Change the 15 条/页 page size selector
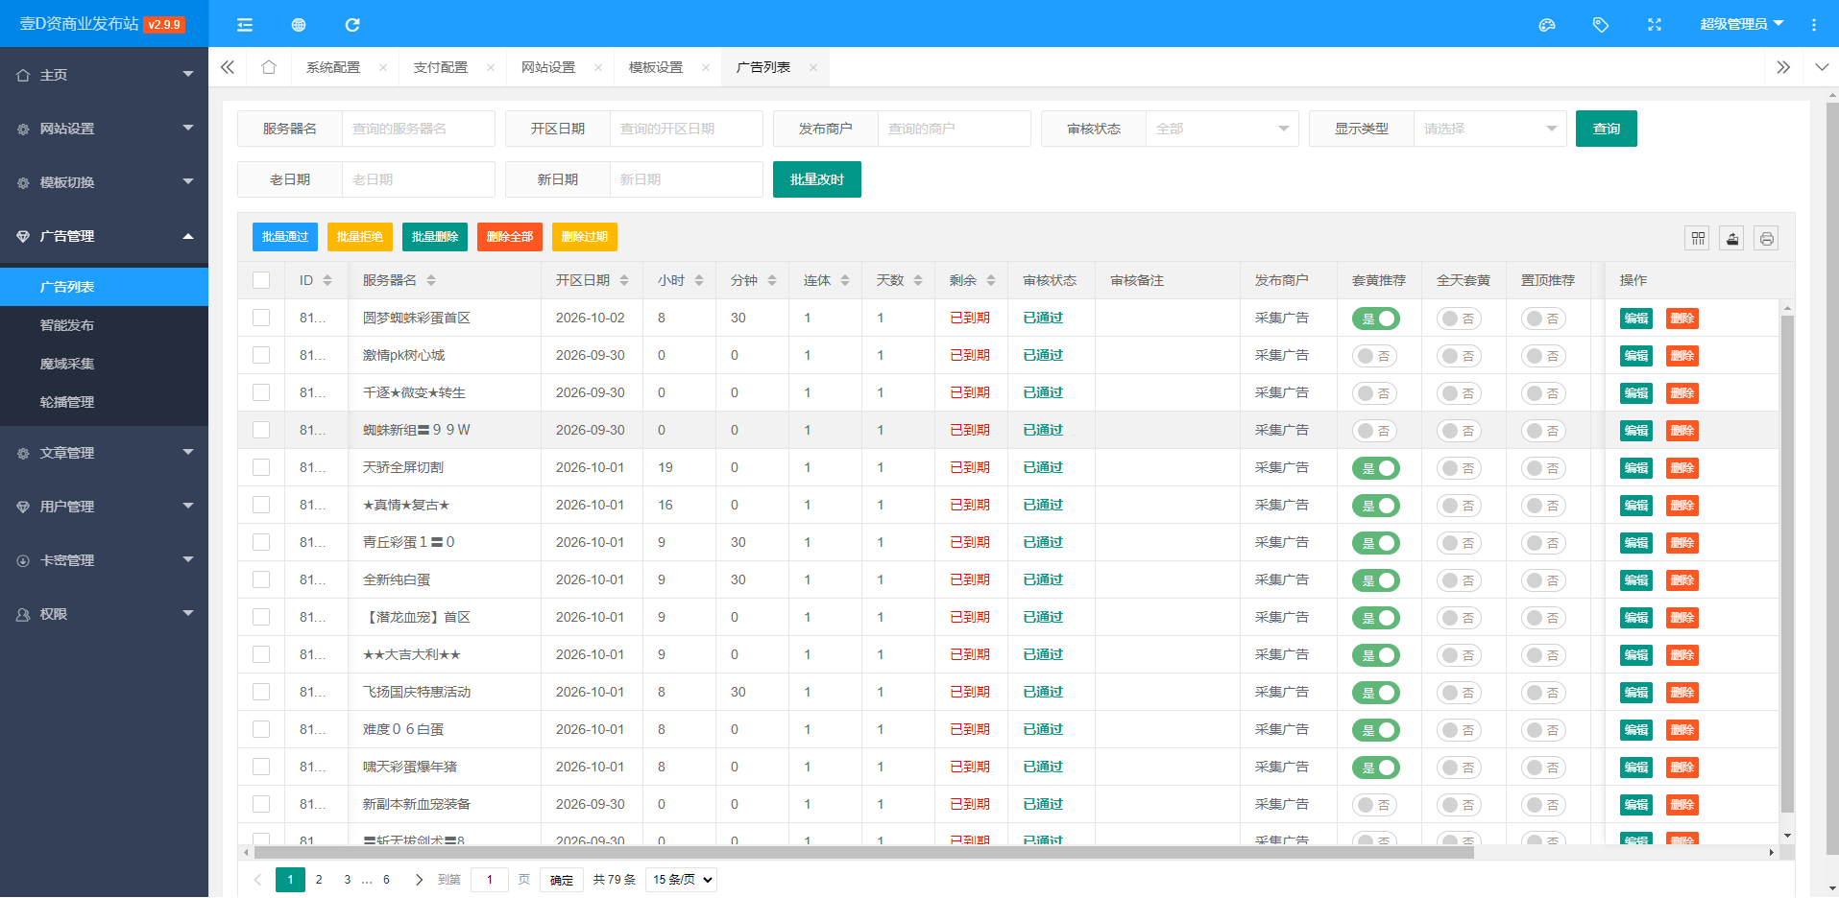 [x=681, y=880]
